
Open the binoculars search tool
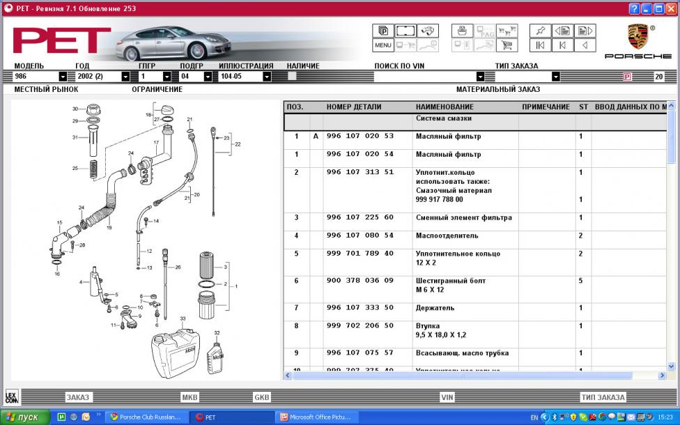(x=428, y=31)
